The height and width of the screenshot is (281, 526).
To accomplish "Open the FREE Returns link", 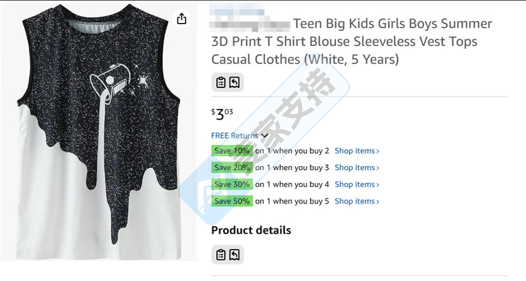I will (x=235, y=136).
